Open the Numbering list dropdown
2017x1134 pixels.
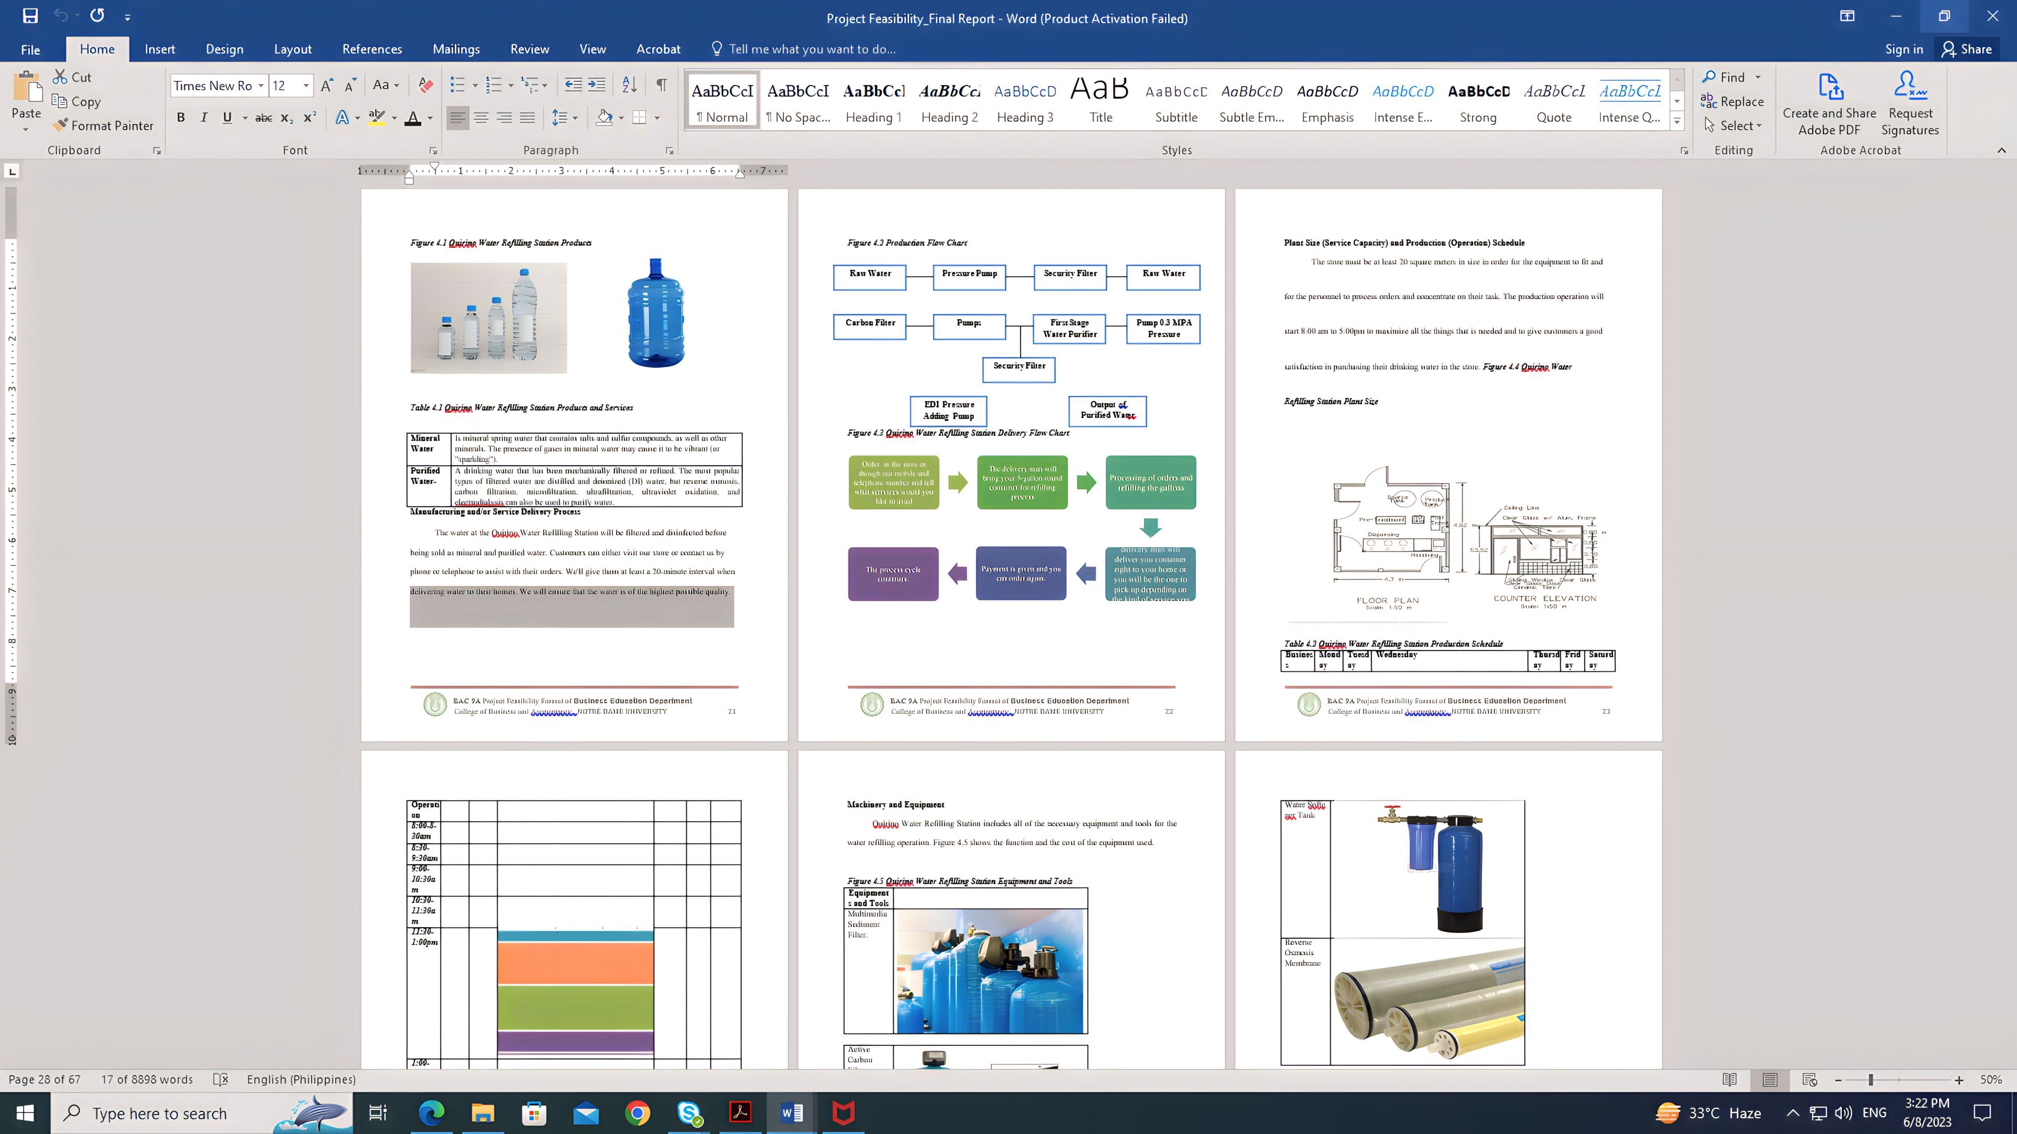click(511, 85)
